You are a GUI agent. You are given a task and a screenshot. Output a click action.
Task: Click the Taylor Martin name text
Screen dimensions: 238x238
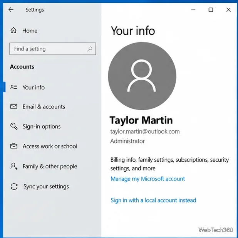[x=141, y=120]
